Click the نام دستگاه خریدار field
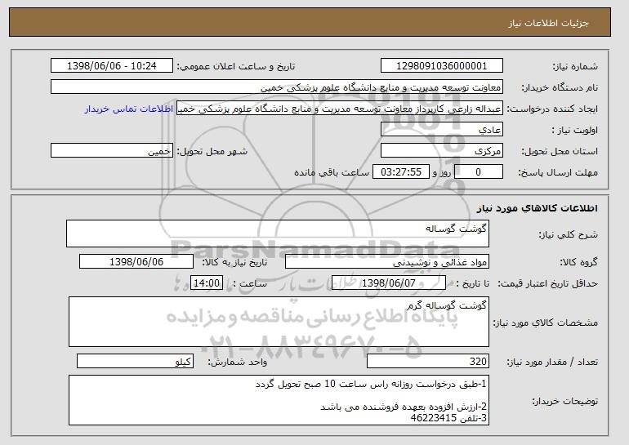629x445 pixels. tap(277, 87)
